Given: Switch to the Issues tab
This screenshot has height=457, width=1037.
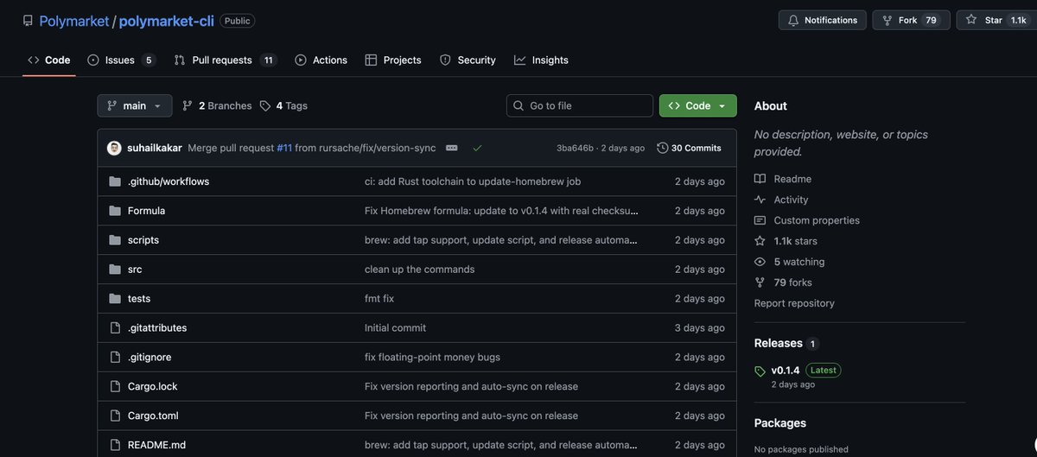Looking at the screenshot, I should coord(121,60).
